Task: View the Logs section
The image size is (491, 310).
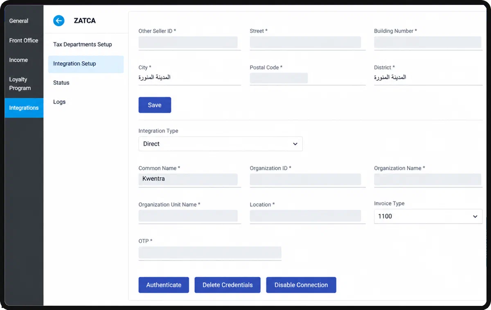Action: [x=59, y=102]
